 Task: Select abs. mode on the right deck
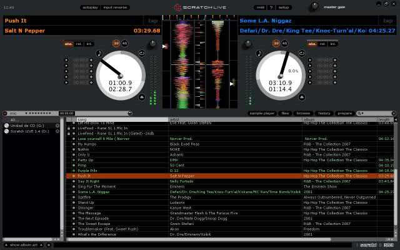312,44
